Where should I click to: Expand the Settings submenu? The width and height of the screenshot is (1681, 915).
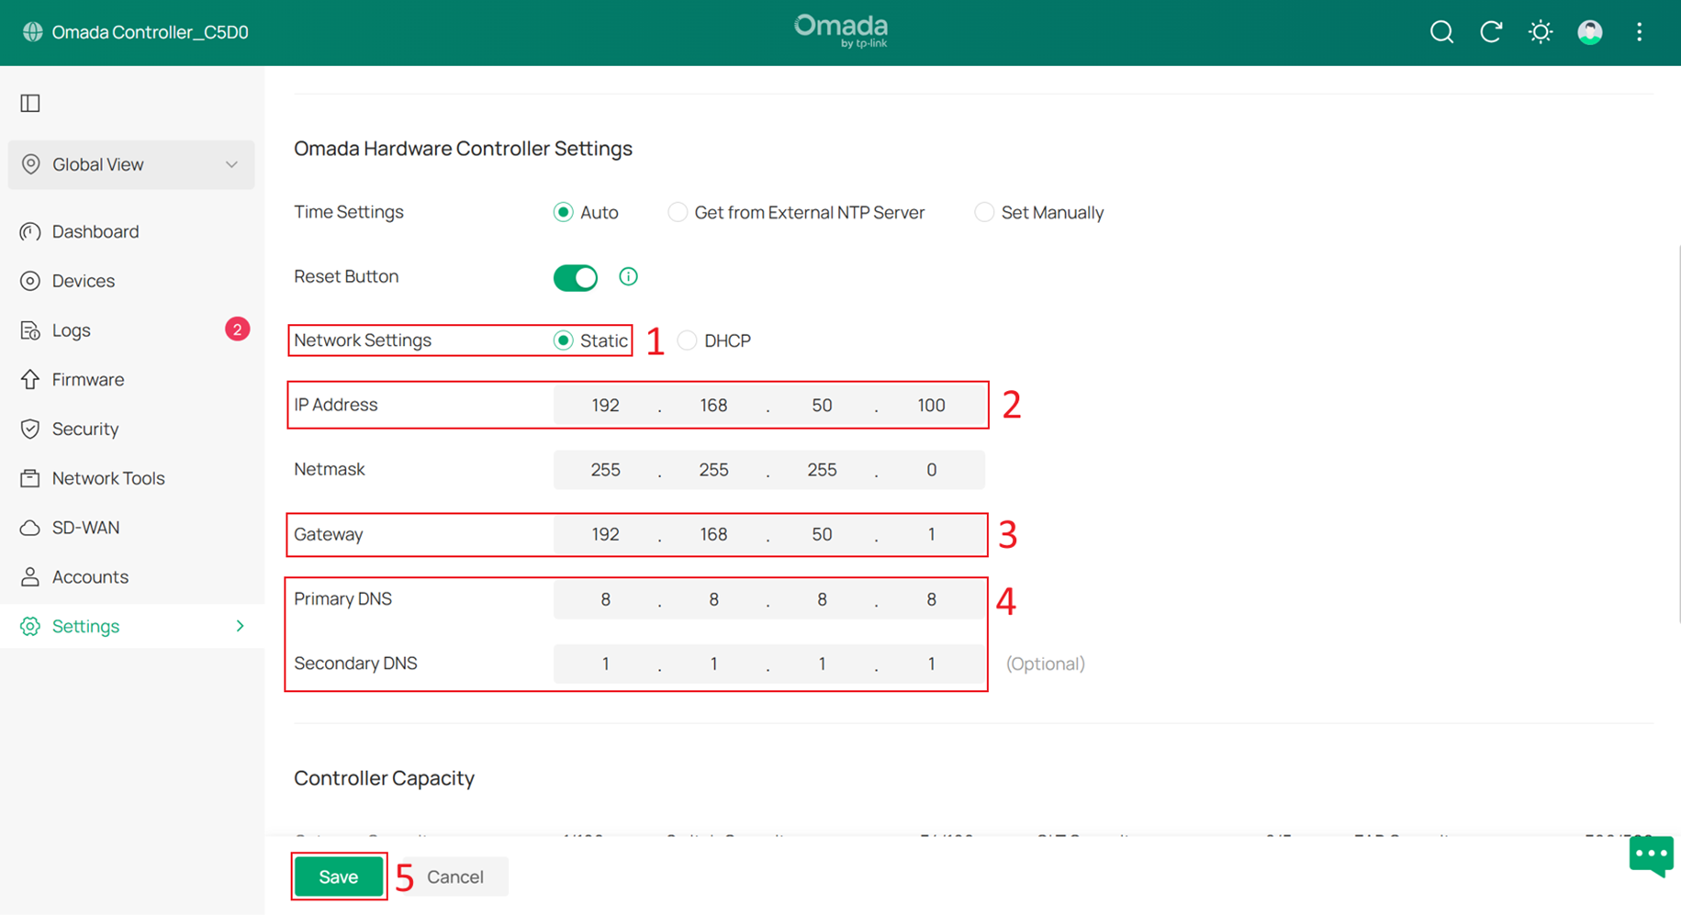pyautogui.click(x=240, y=626)
